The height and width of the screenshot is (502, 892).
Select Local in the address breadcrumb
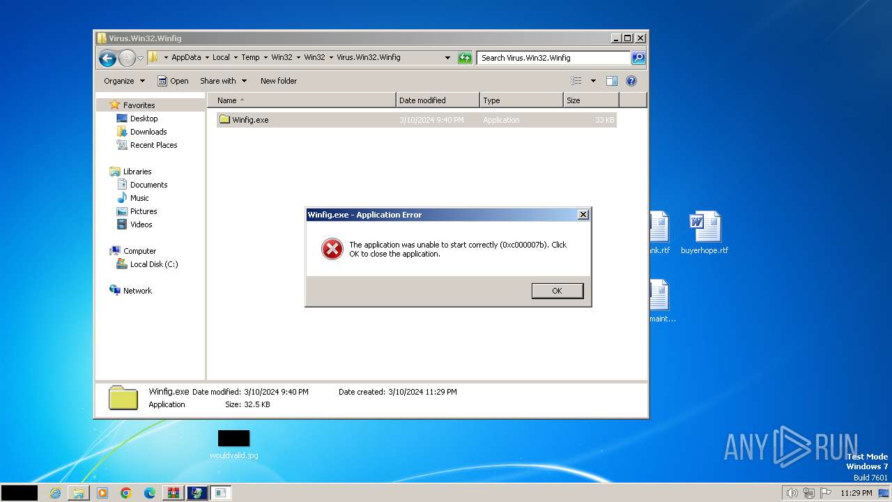click(x=221, y=57)
